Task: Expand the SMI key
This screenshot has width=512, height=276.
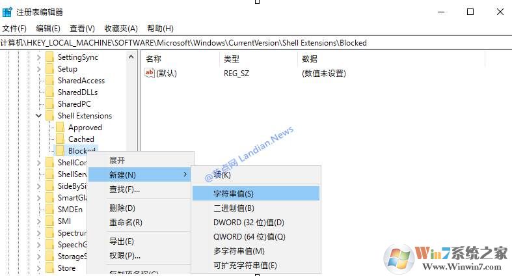Action: (39, 221)
